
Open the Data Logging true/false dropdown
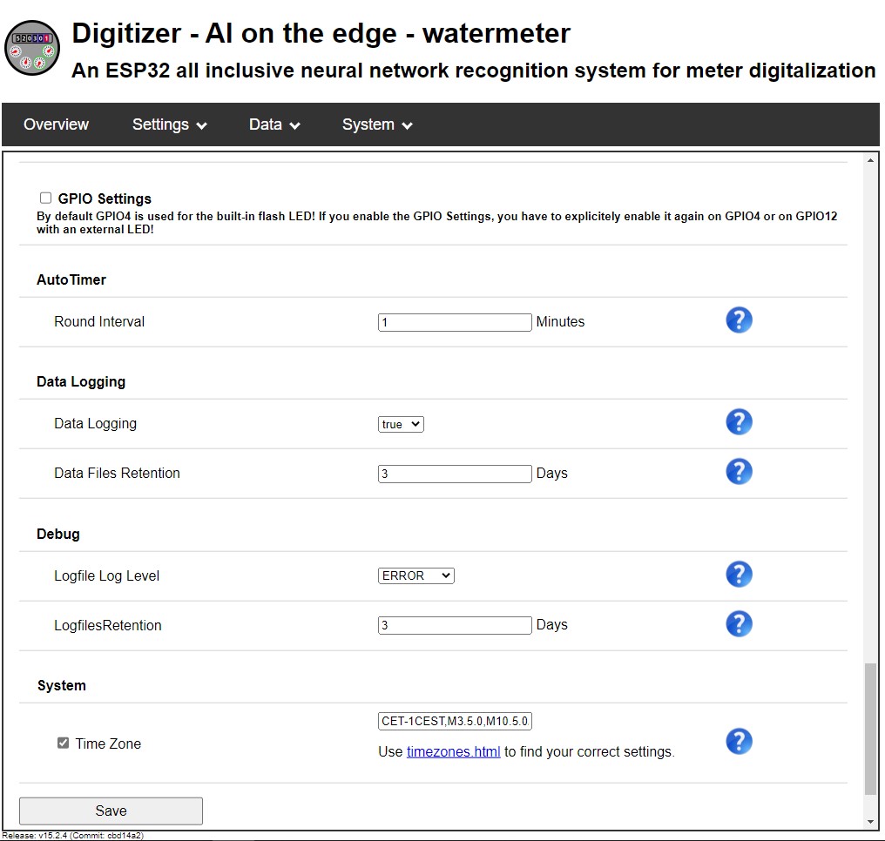pos(401,424)
